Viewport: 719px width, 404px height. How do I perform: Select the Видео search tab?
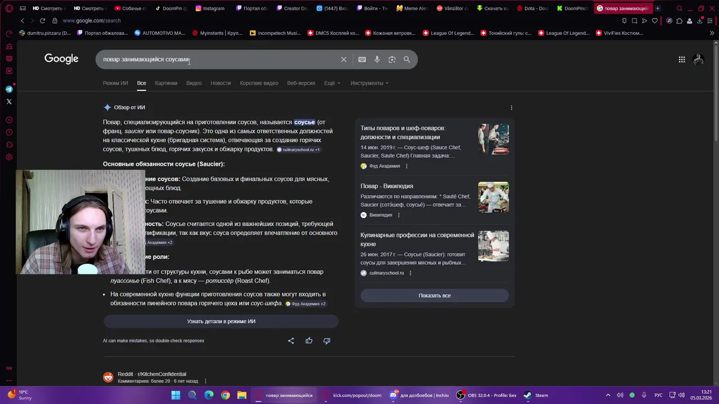tap(194, 83)
